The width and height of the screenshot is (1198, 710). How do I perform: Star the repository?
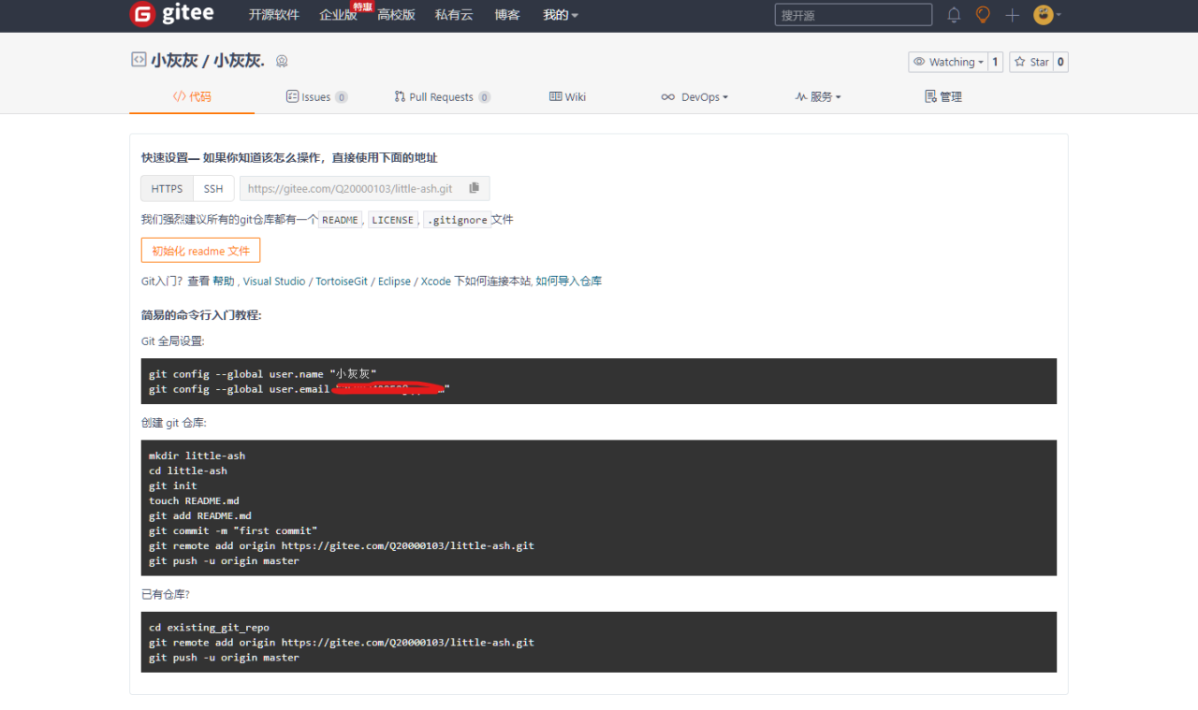(1030, 62)
